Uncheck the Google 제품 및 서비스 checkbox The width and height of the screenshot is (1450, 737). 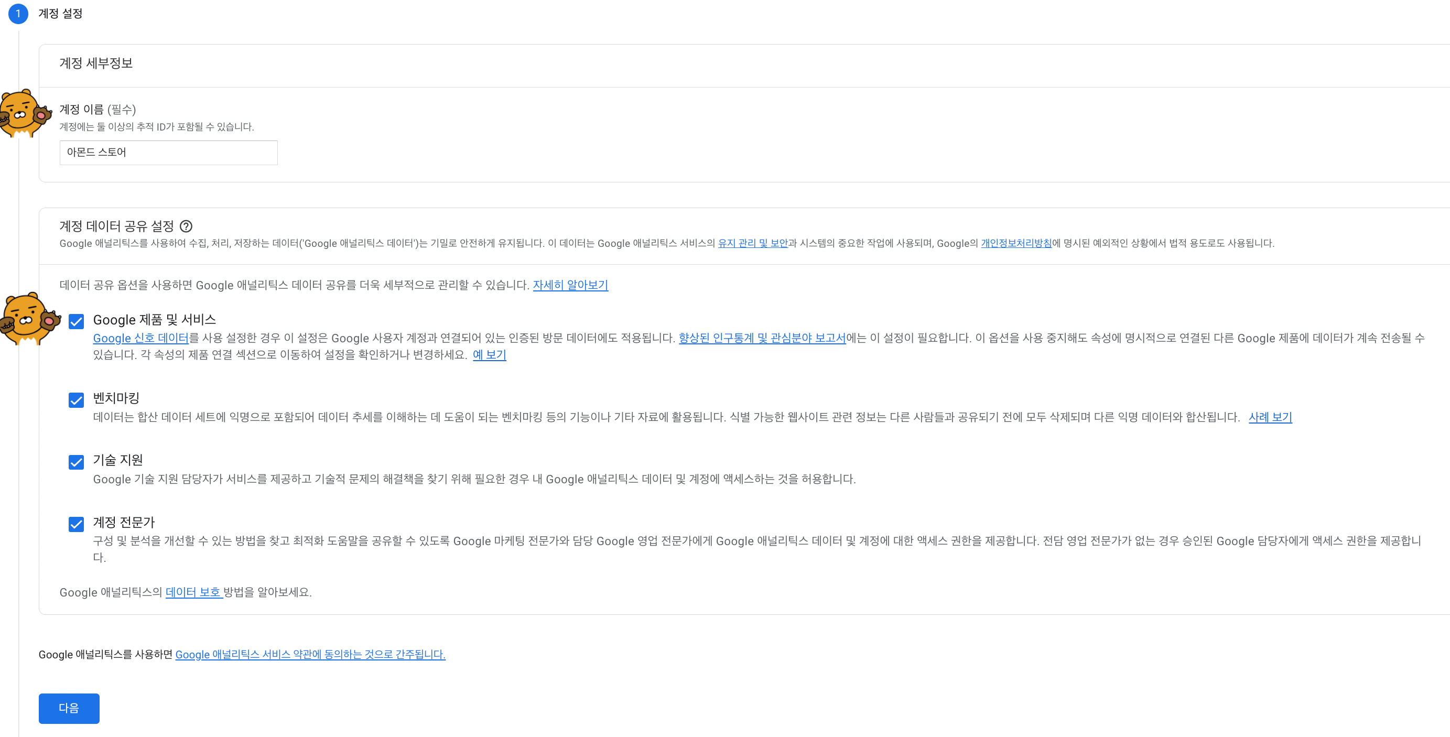click(x=76, y=321)
